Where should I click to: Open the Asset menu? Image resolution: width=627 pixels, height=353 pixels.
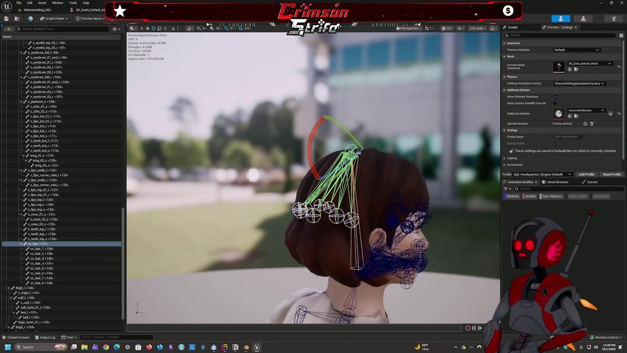(x=42, y=3)
